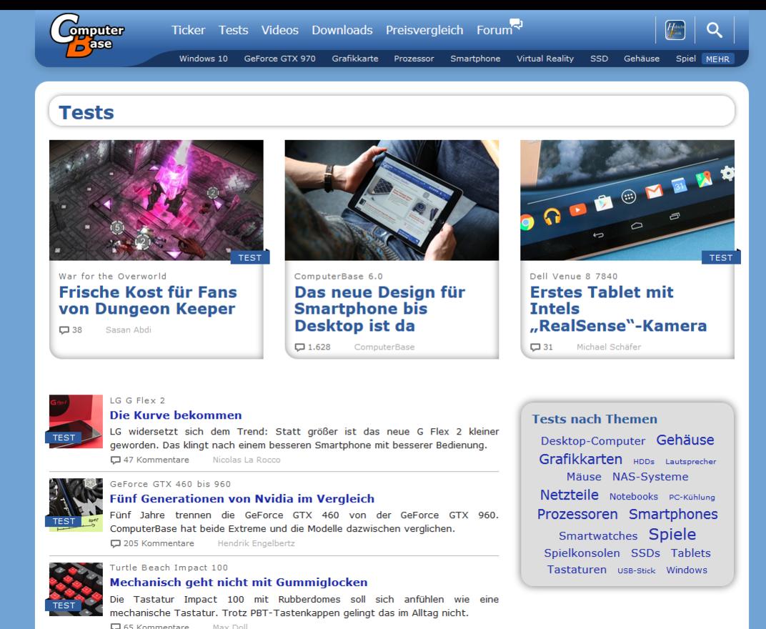Click the Forum speech bubble icon
766x629 pixels.
click(517, 24)
